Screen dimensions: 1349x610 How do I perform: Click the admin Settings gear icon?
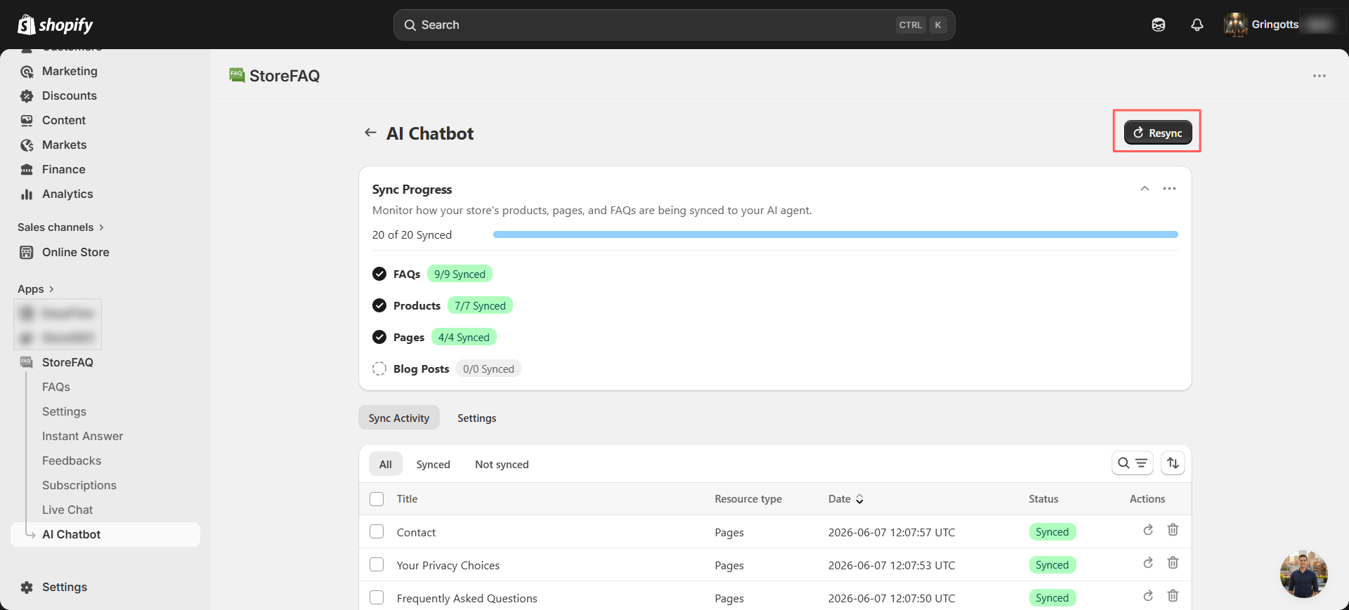[27, 588]
